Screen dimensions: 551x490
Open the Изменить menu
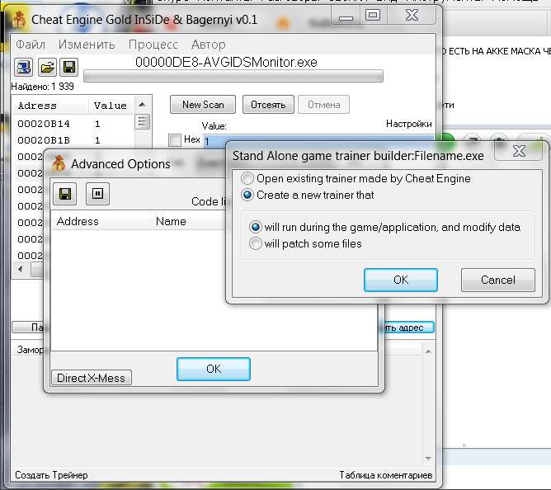pos(87,45)
